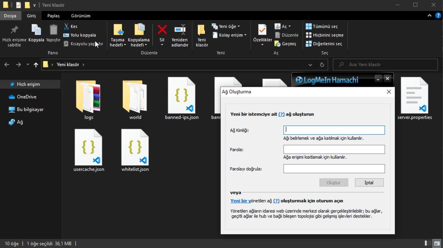Focus the Ağ Kimliği input field

tap(334, 130)
